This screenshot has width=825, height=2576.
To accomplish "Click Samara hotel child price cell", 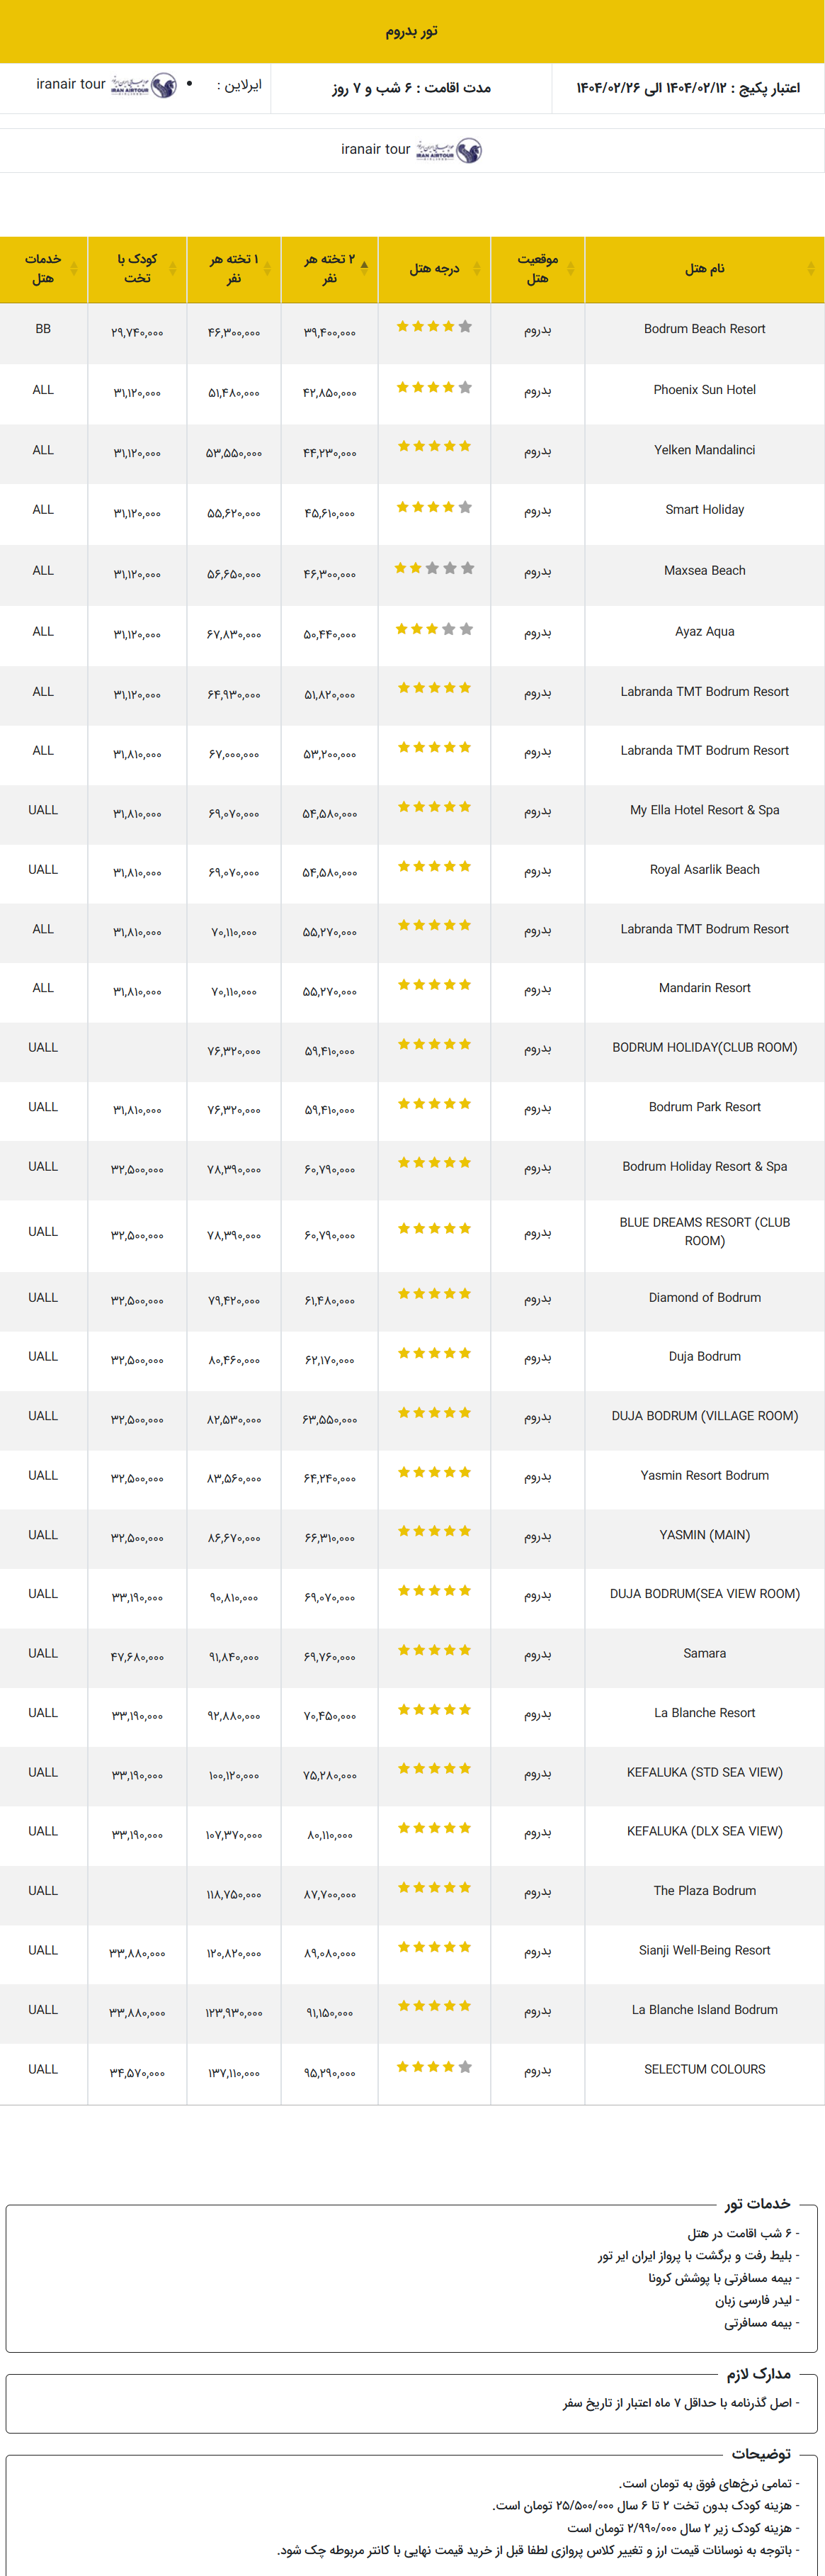I will [x=138, y=1657].
